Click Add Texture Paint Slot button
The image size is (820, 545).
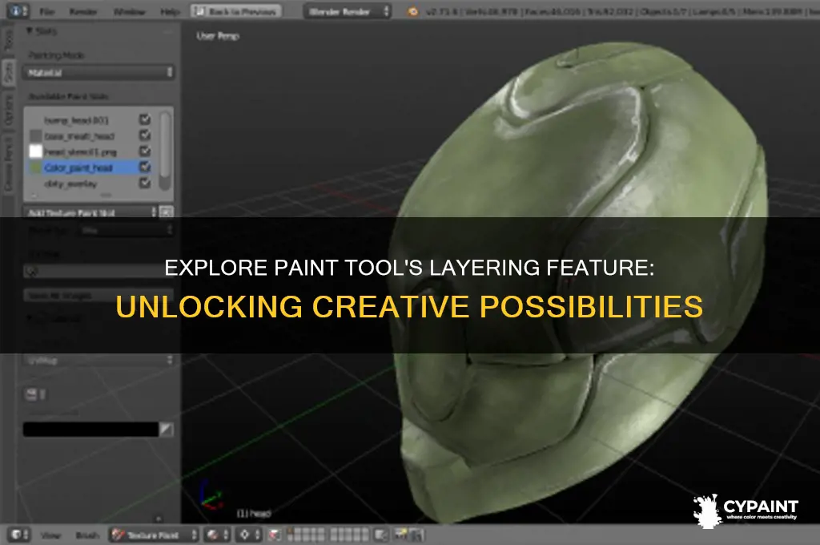(x=90, y=212)
